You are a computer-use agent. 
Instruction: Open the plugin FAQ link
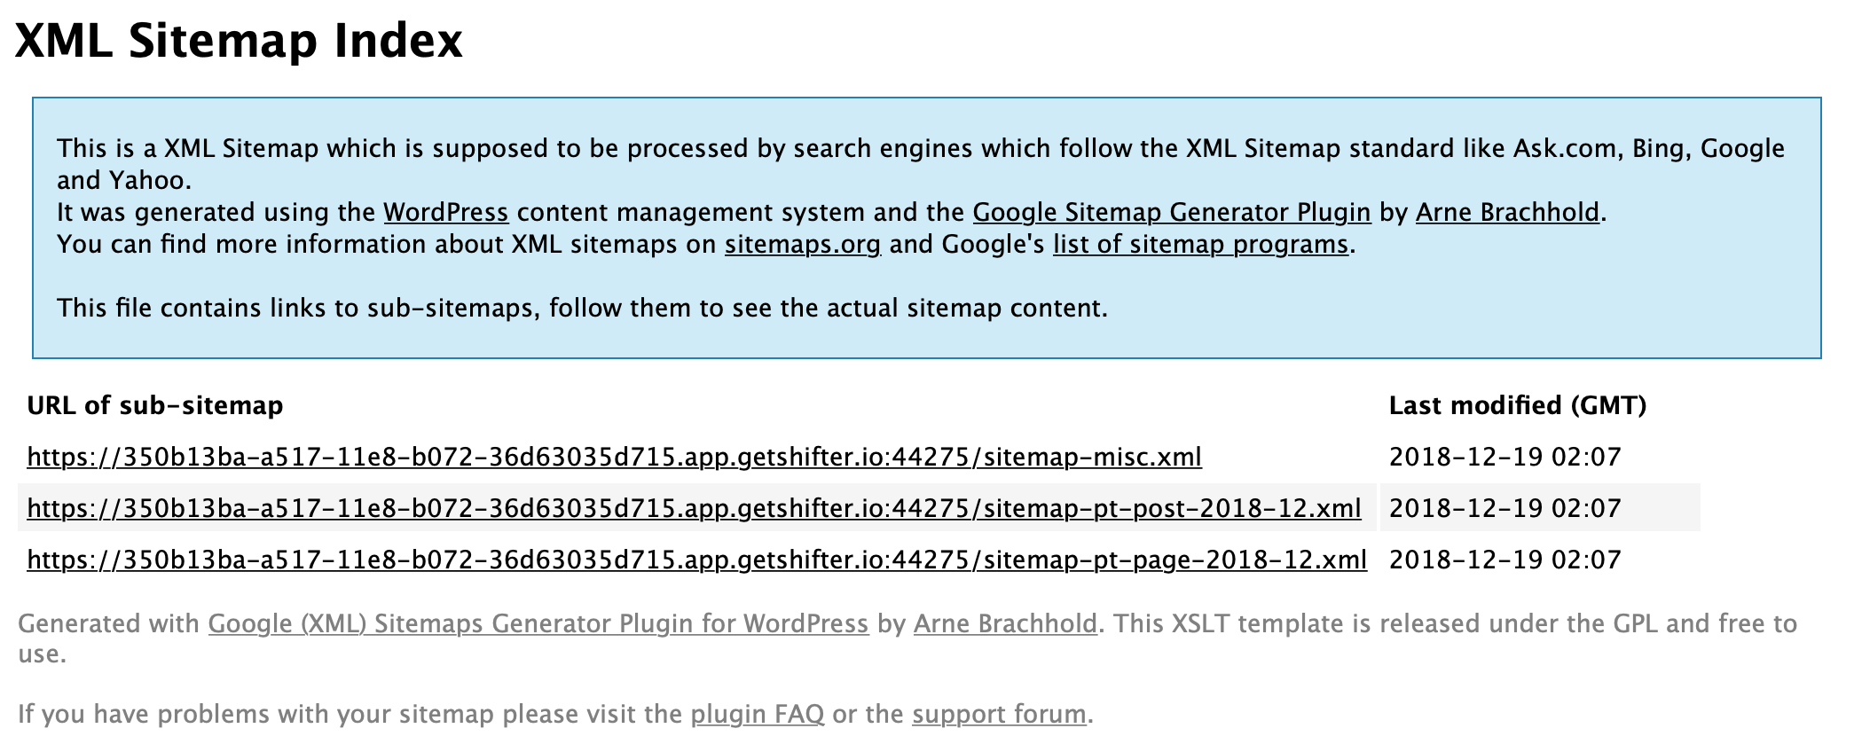[757, 715]
